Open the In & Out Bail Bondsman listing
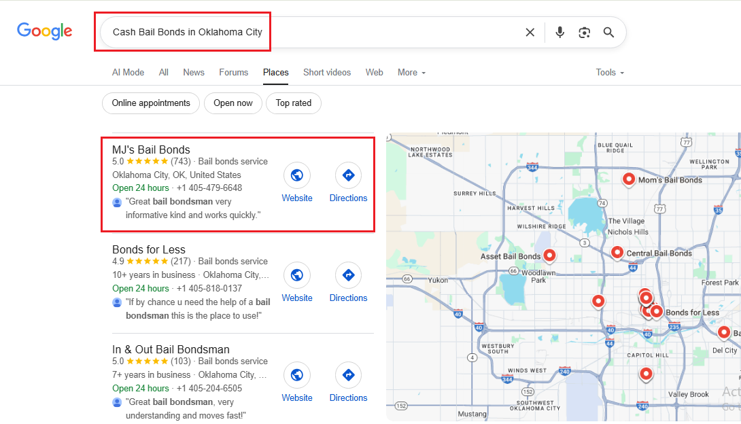The image size is (741, 424). 171,349
